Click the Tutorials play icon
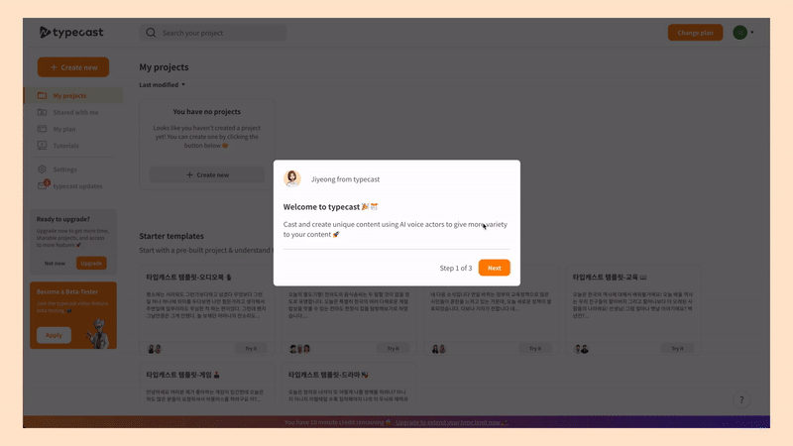This screenshot has width=793, height=446. tap(42, 146)
